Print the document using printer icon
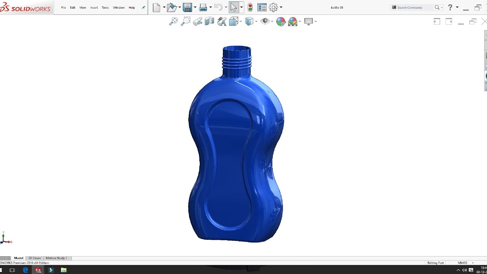Screen dimensions: 487x274 click(x=203, y=7)
